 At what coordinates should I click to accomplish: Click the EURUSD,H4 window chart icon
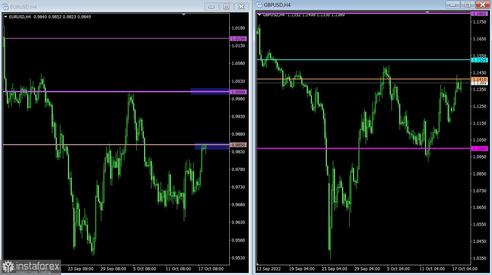5,7
